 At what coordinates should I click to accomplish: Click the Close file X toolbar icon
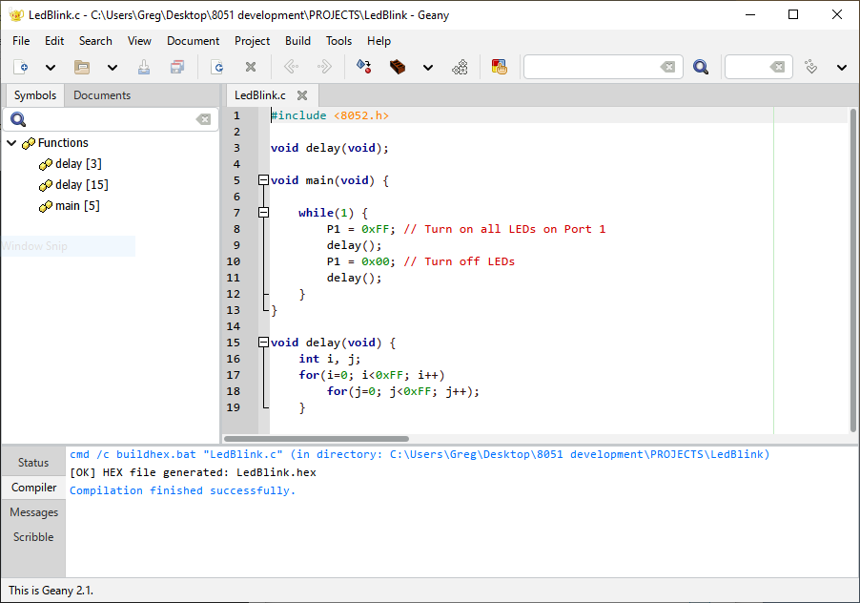[251, 67]
